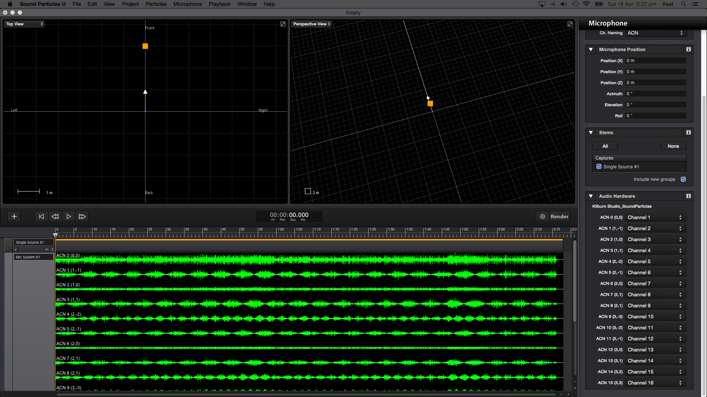Open the Microphone menu
This screenshot has width=707, height=397.
(x=188, y=4)
